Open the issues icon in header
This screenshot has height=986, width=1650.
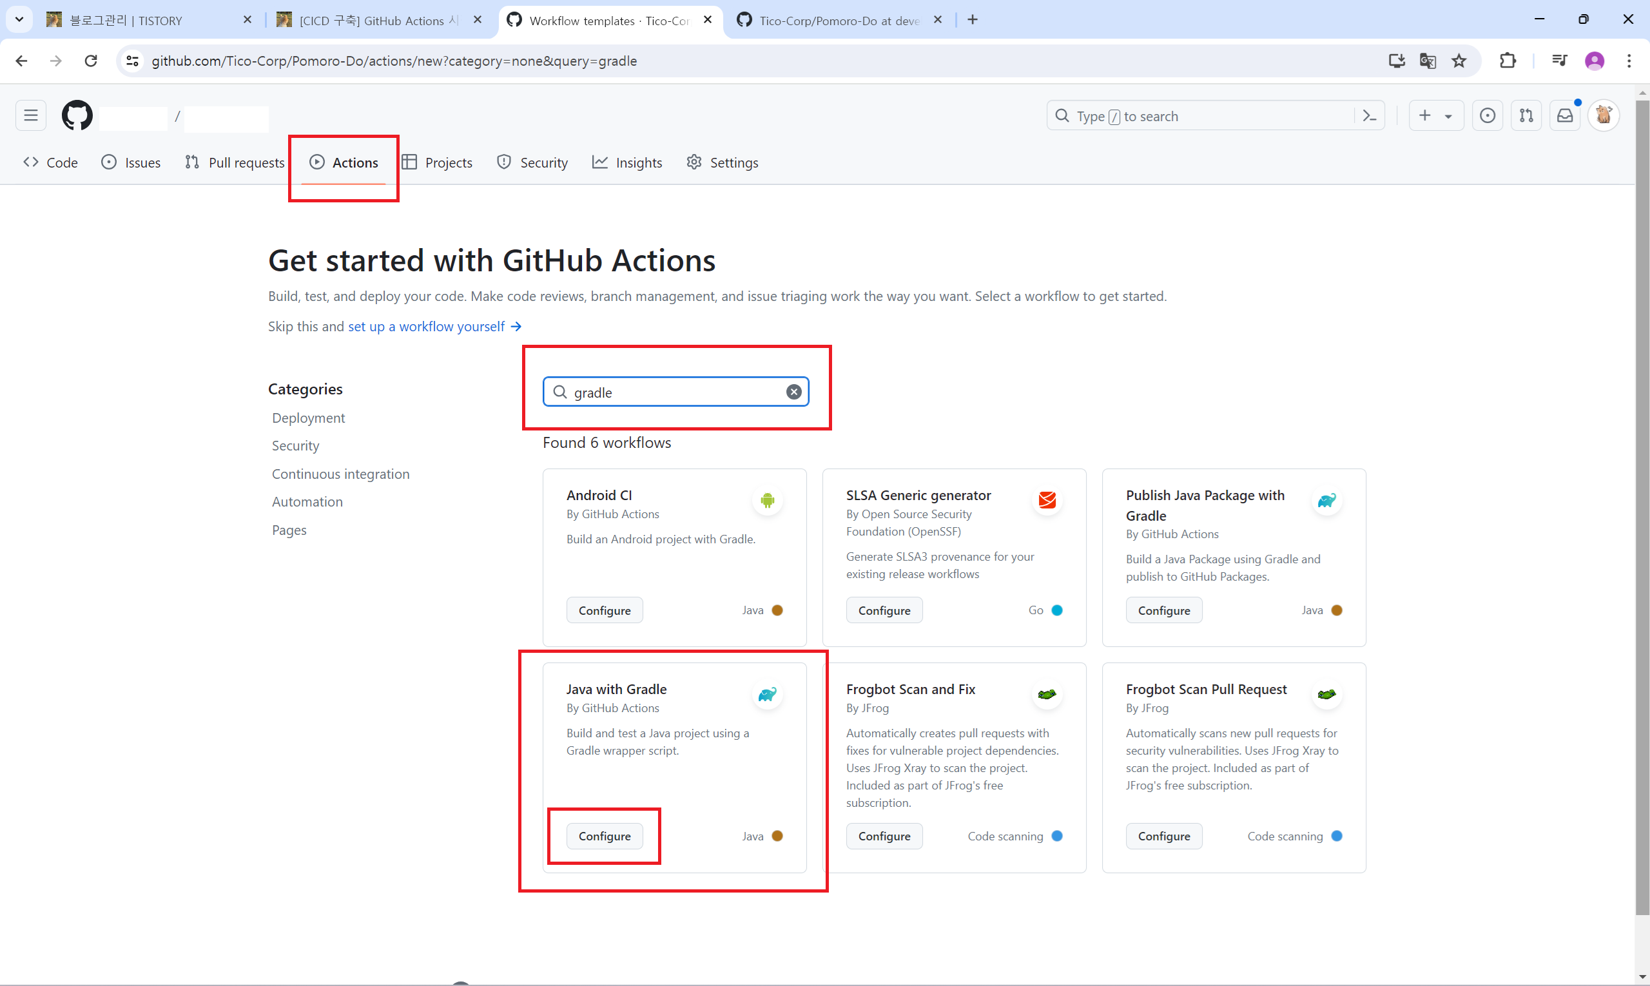1487,116
